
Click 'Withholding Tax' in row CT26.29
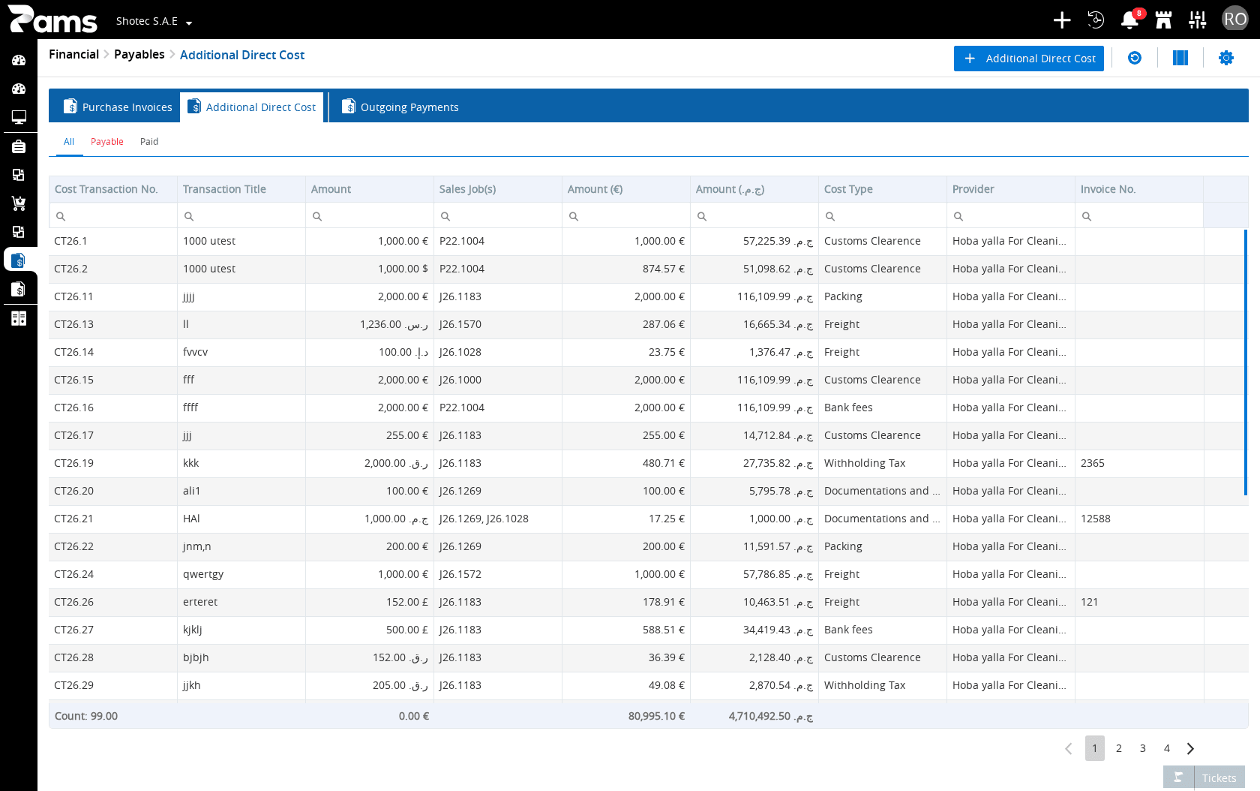pyautogui.click(x=865, y=685)
